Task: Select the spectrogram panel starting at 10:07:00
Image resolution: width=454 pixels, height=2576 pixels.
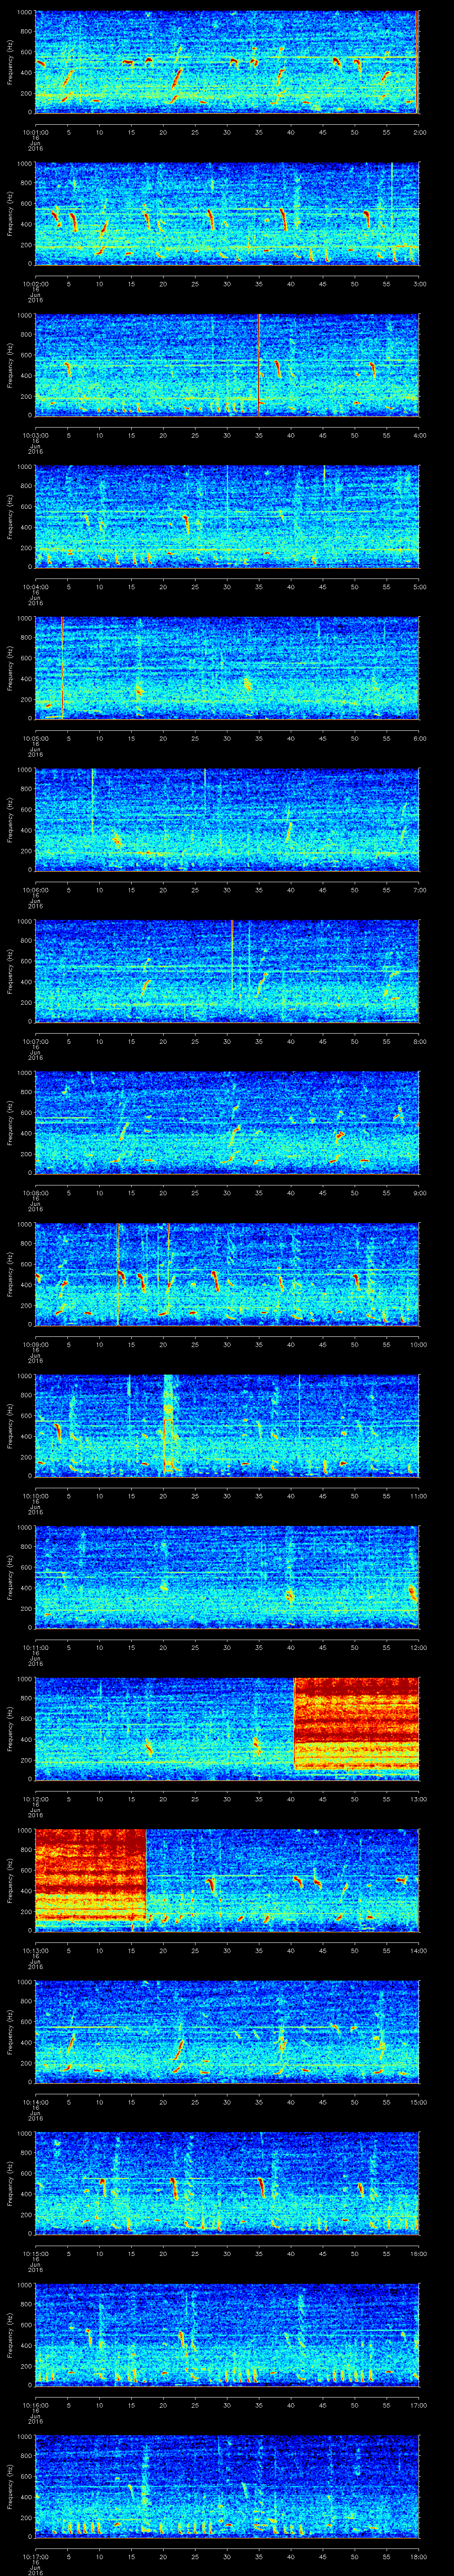Action: tap(227, 971)
